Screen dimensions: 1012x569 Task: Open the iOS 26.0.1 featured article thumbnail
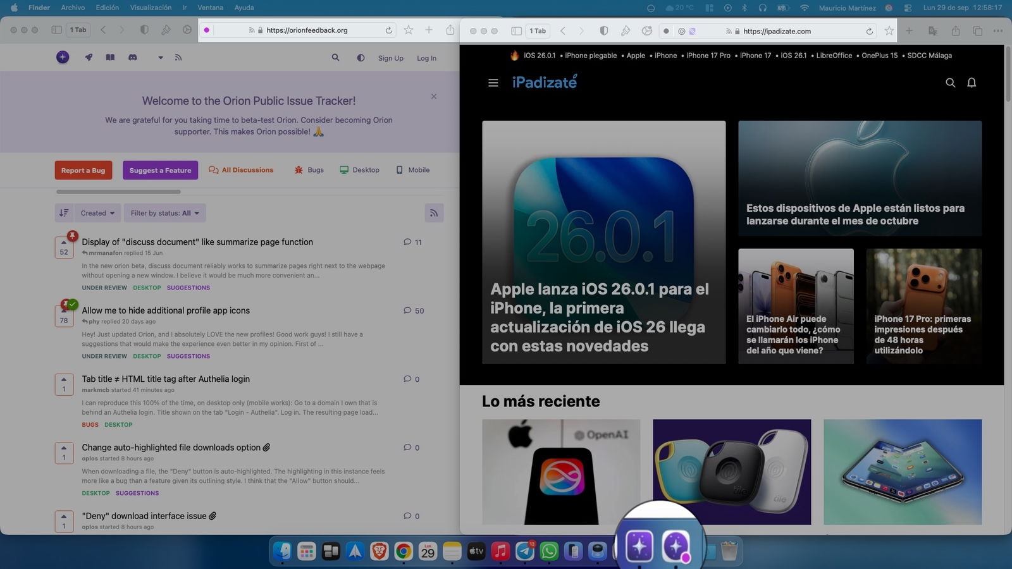603,242
